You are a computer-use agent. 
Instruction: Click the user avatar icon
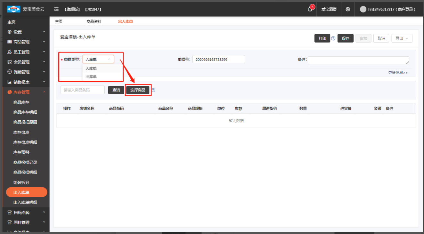click(363, 9)
